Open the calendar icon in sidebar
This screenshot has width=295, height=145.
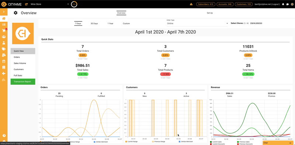[4, 61]
